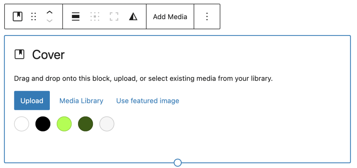Click Use featured image link
This screenshot has width=357, height=168.
pos(147,101)
